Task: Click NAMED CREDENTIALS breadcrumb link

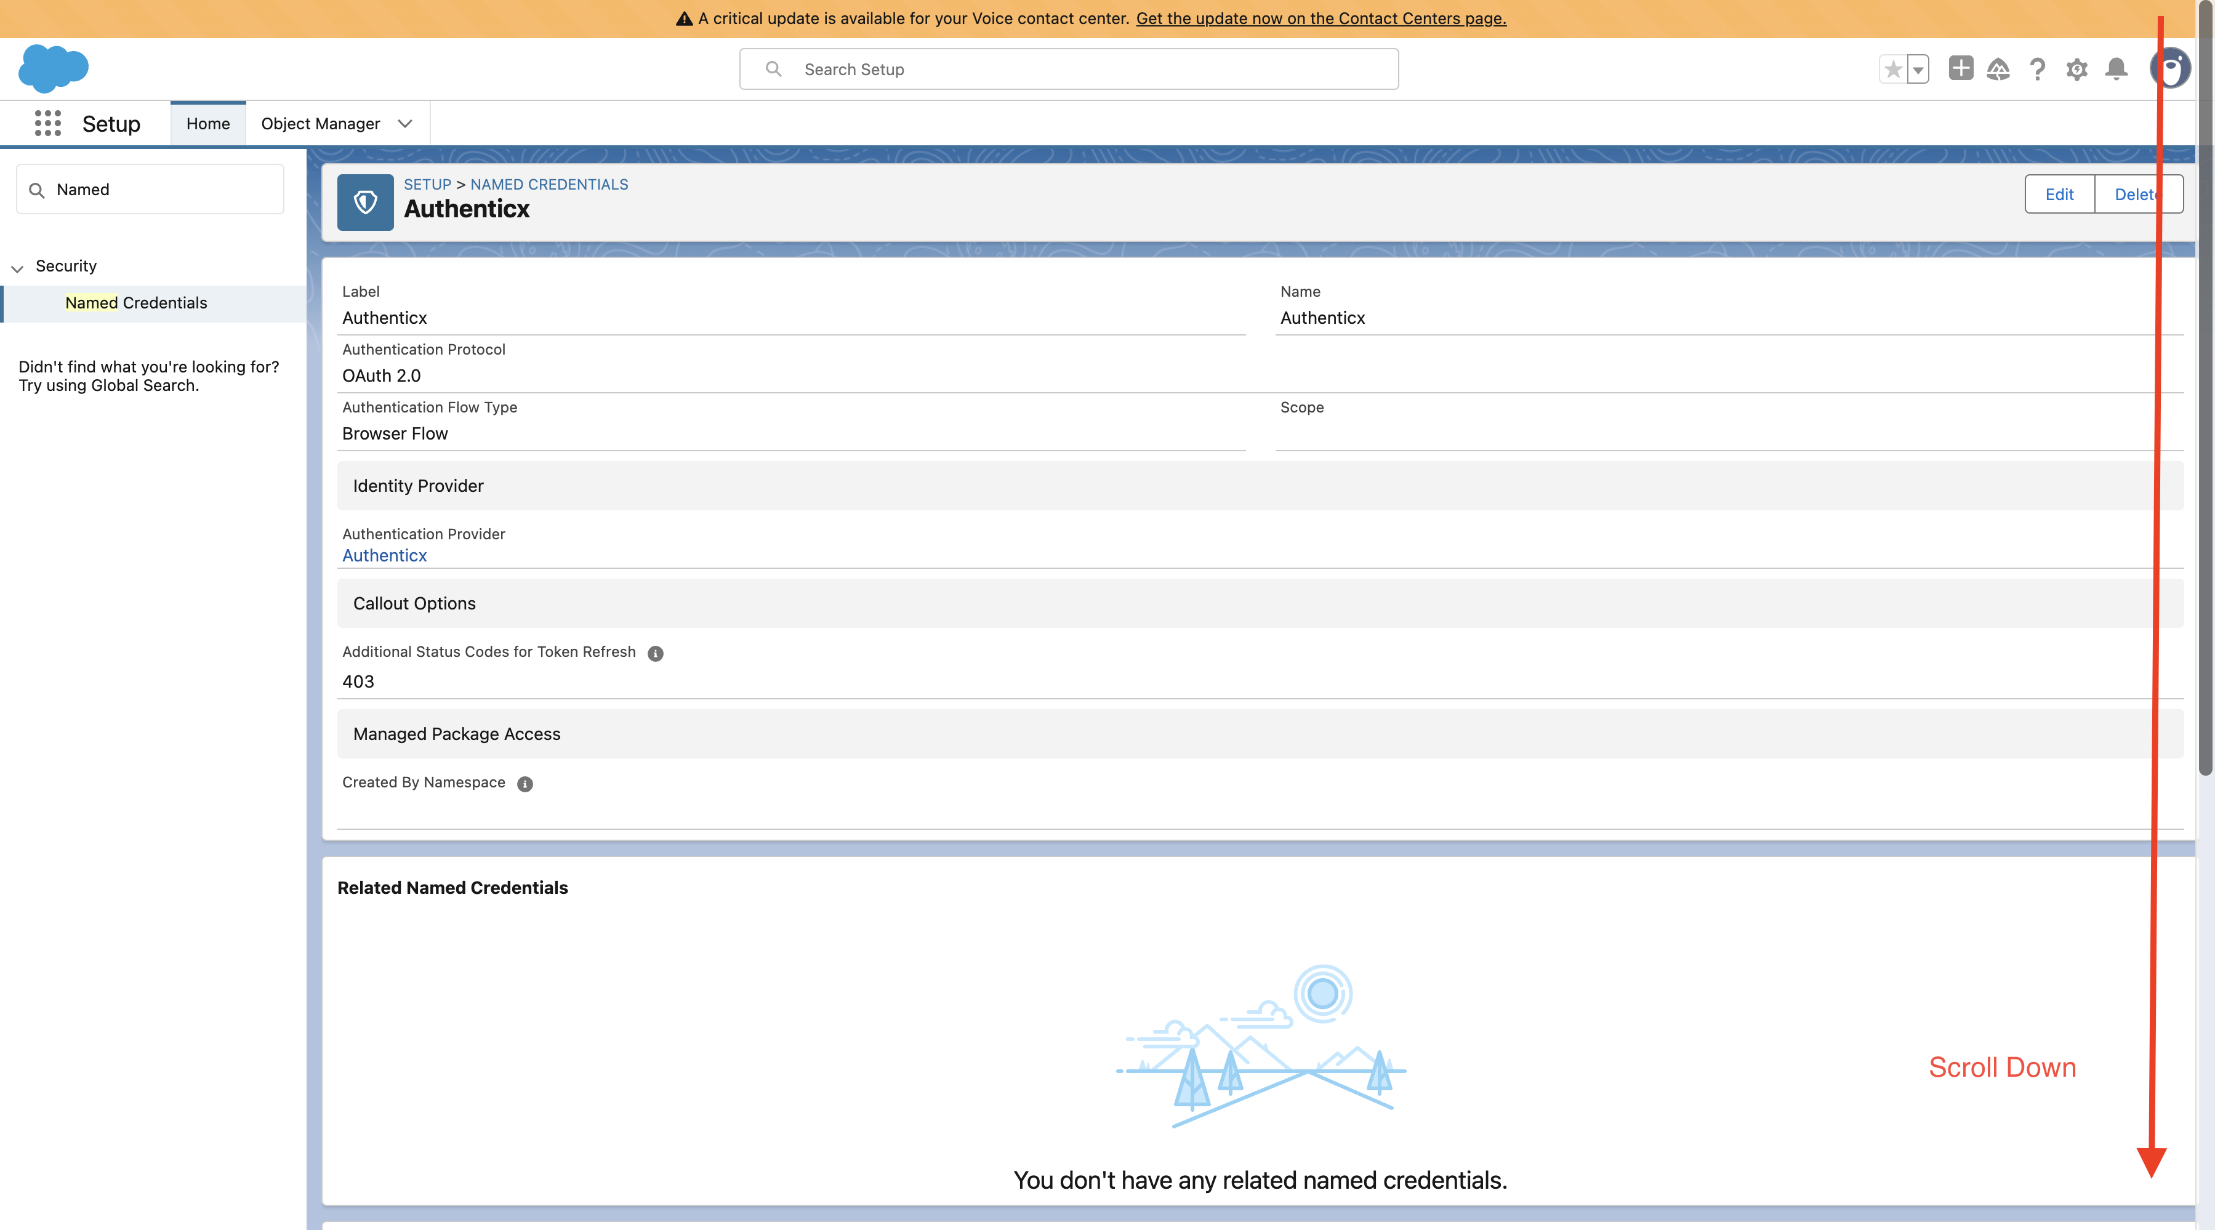Action: click(549, 184)
